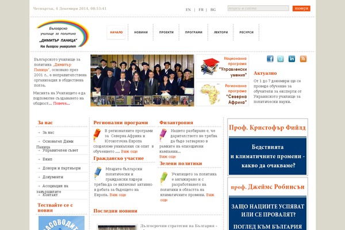345x230 pixels.
Task: Click the date and time text
Action: (x=70, y=9)
